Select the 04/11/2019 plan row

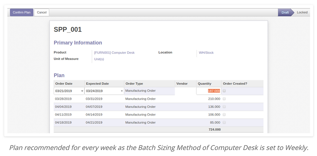point(158,115)
